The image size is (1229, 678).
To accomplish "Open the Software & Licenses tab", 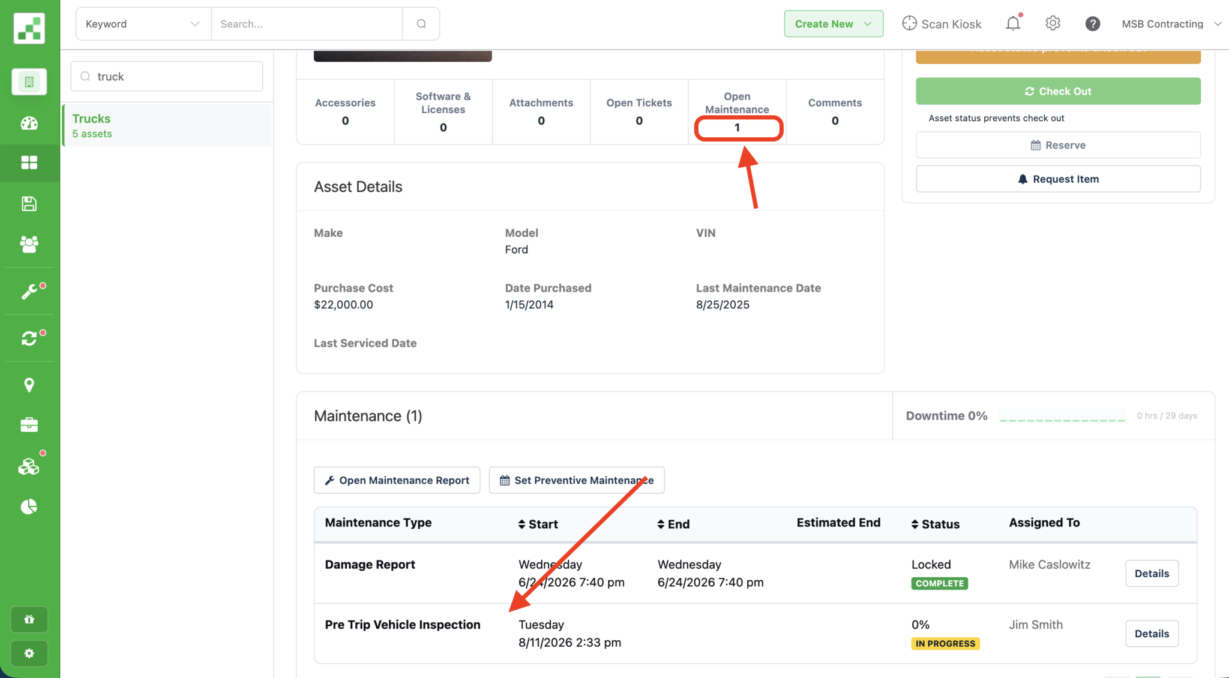I will 443,112.
